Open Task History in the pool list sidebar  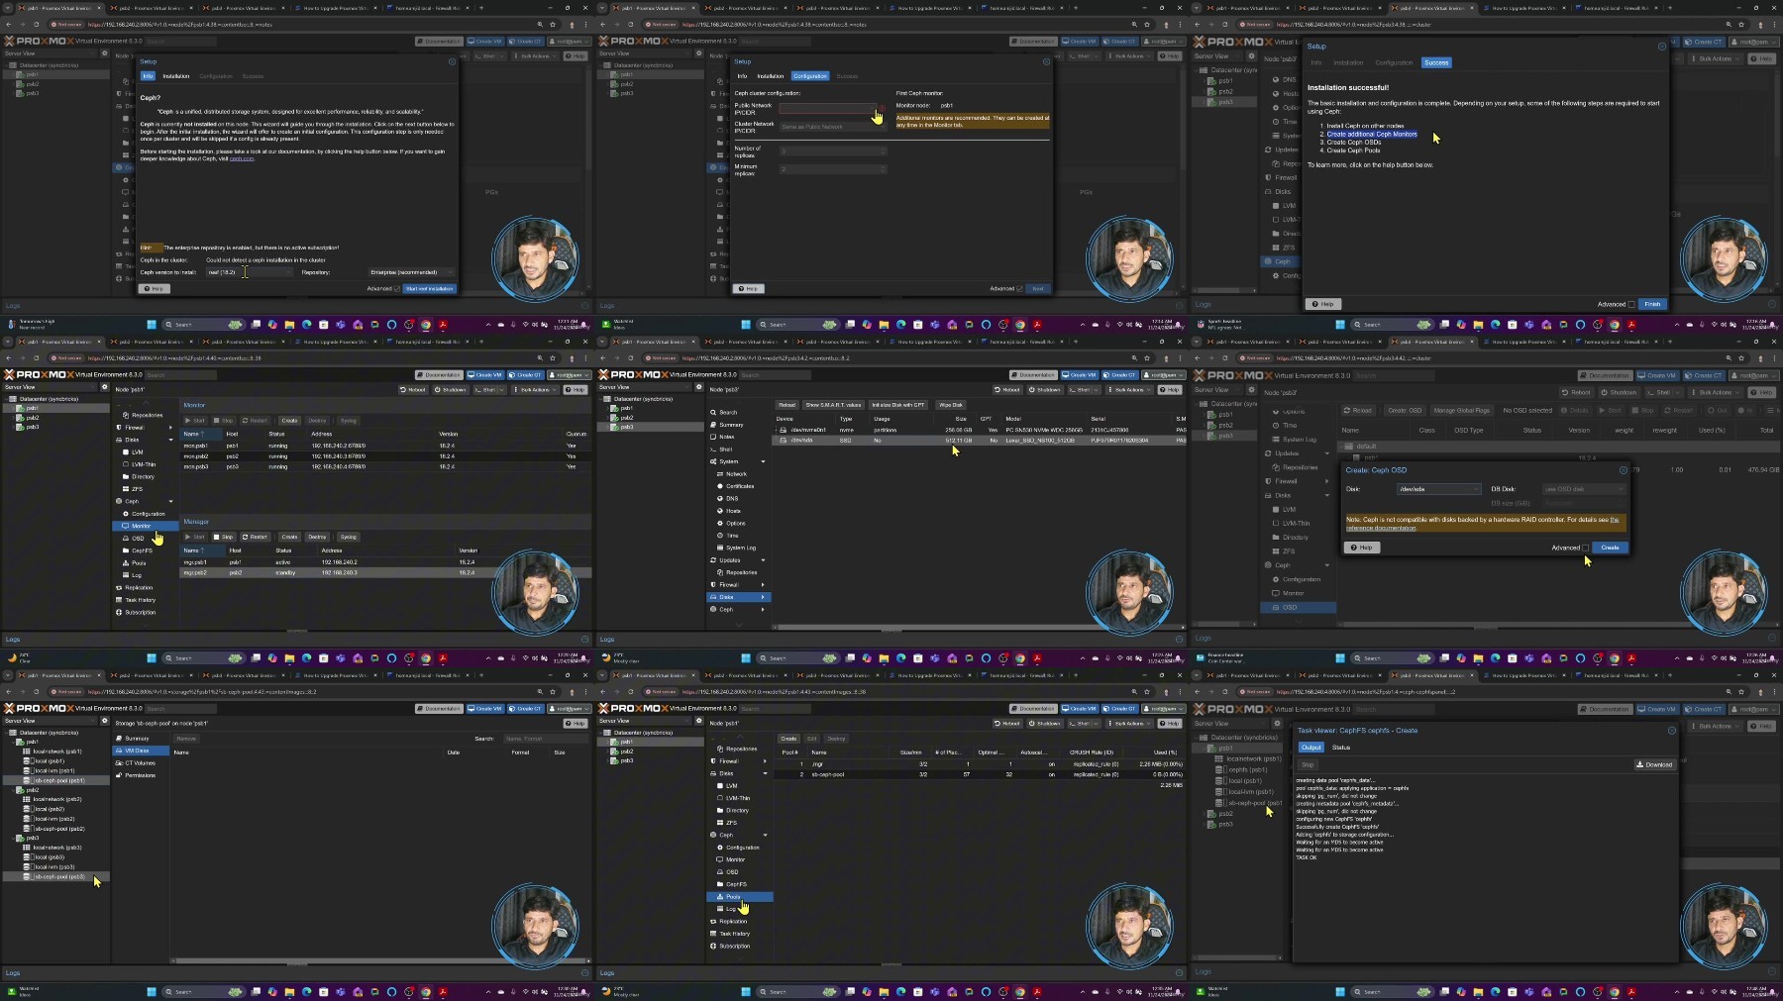pyautogui.click(x=734, y=934)
